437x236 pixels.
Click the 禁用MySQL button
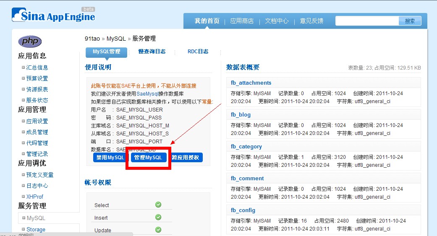[110, 158]
